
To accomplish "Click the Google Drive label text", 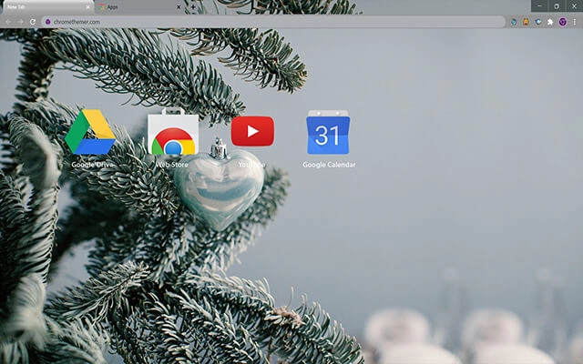I will 92,165.
